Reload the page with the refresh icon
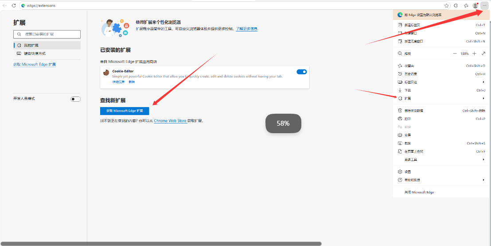 pos(14,6)
